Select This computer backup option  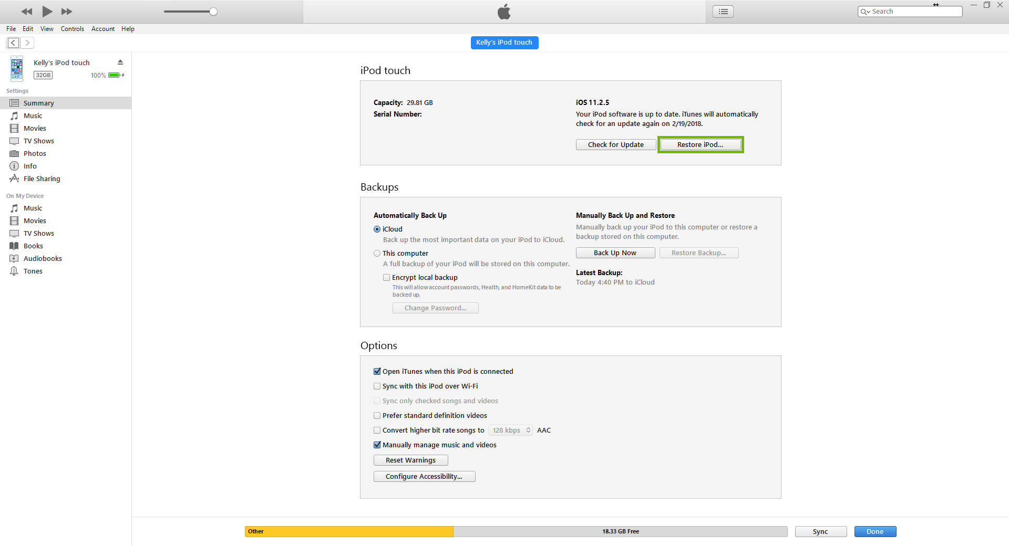[x=377, y=253]
